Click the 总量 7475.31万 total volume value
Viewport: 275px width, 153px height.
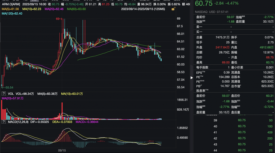pos(222,37)
